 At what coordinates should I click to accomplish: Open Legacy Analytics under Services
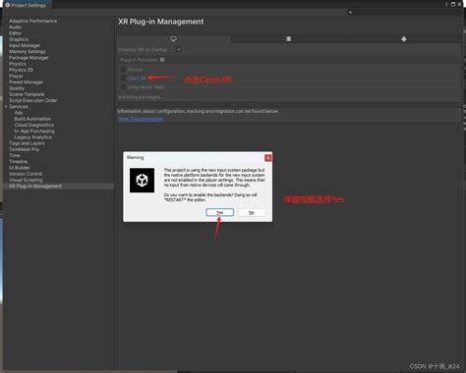click(33, 137)
